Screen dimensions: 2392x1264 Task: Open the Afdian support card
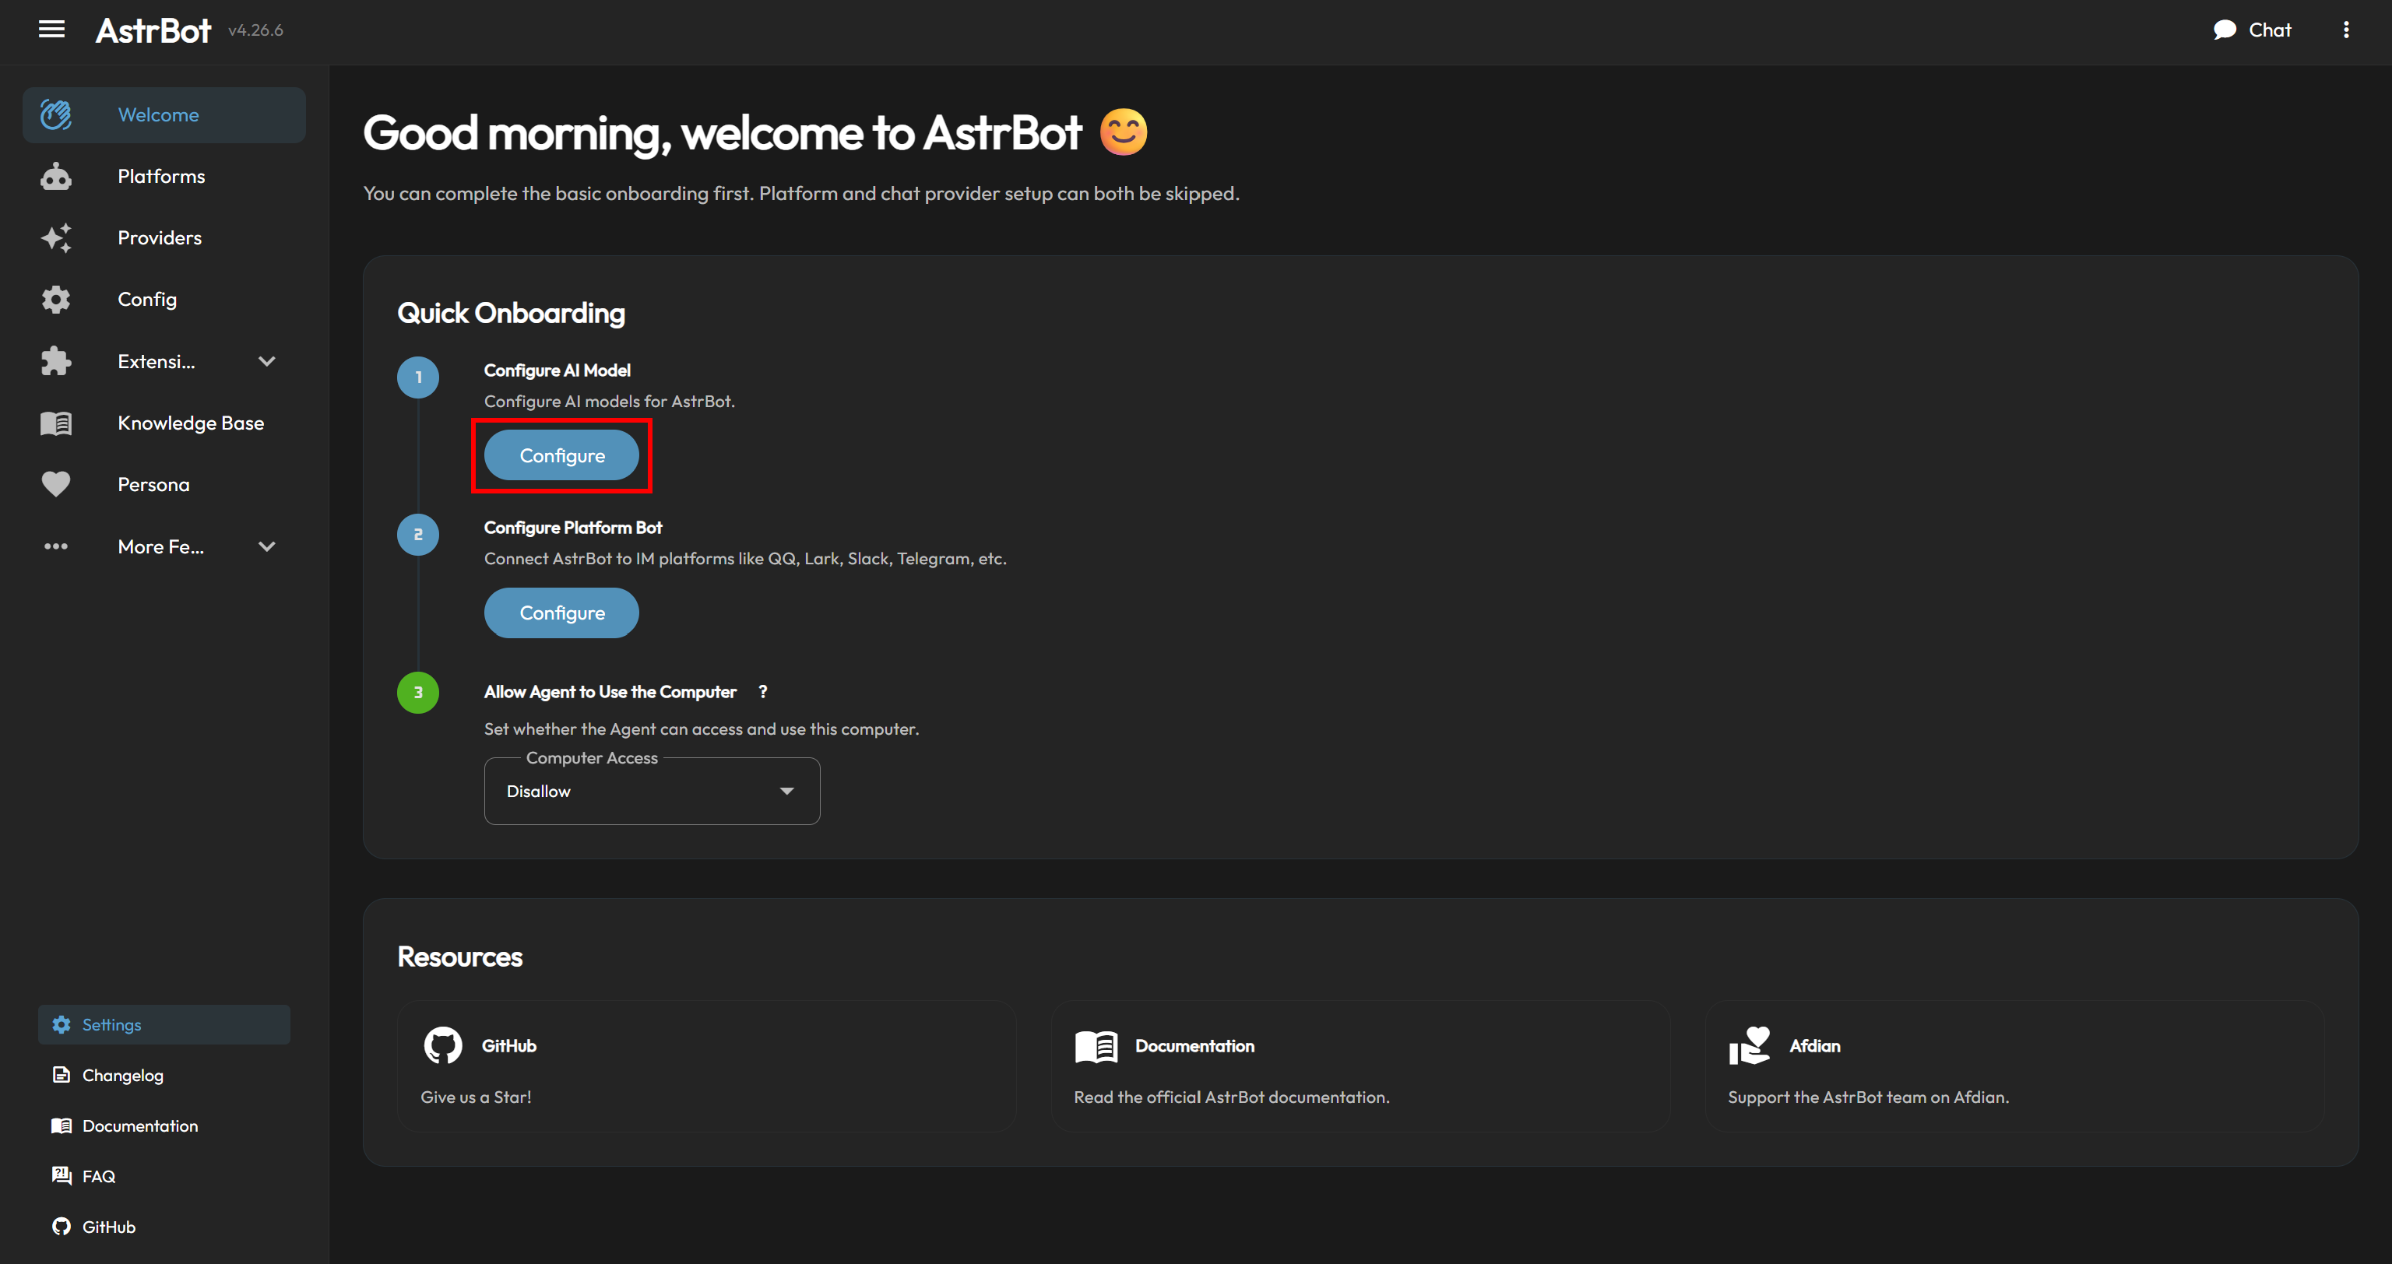point(2014,1066)
